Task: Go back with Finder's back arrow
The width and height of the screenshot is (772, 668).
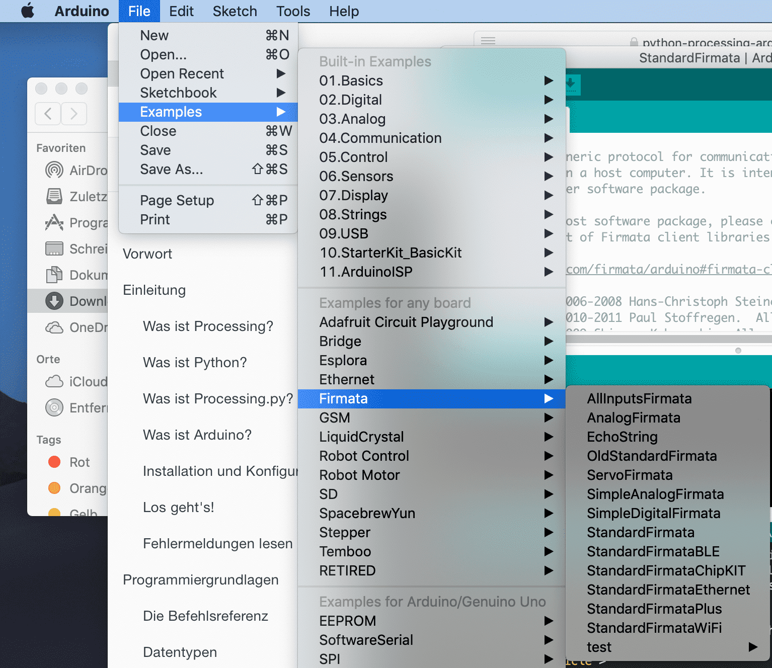Action: tap(48, 114)
